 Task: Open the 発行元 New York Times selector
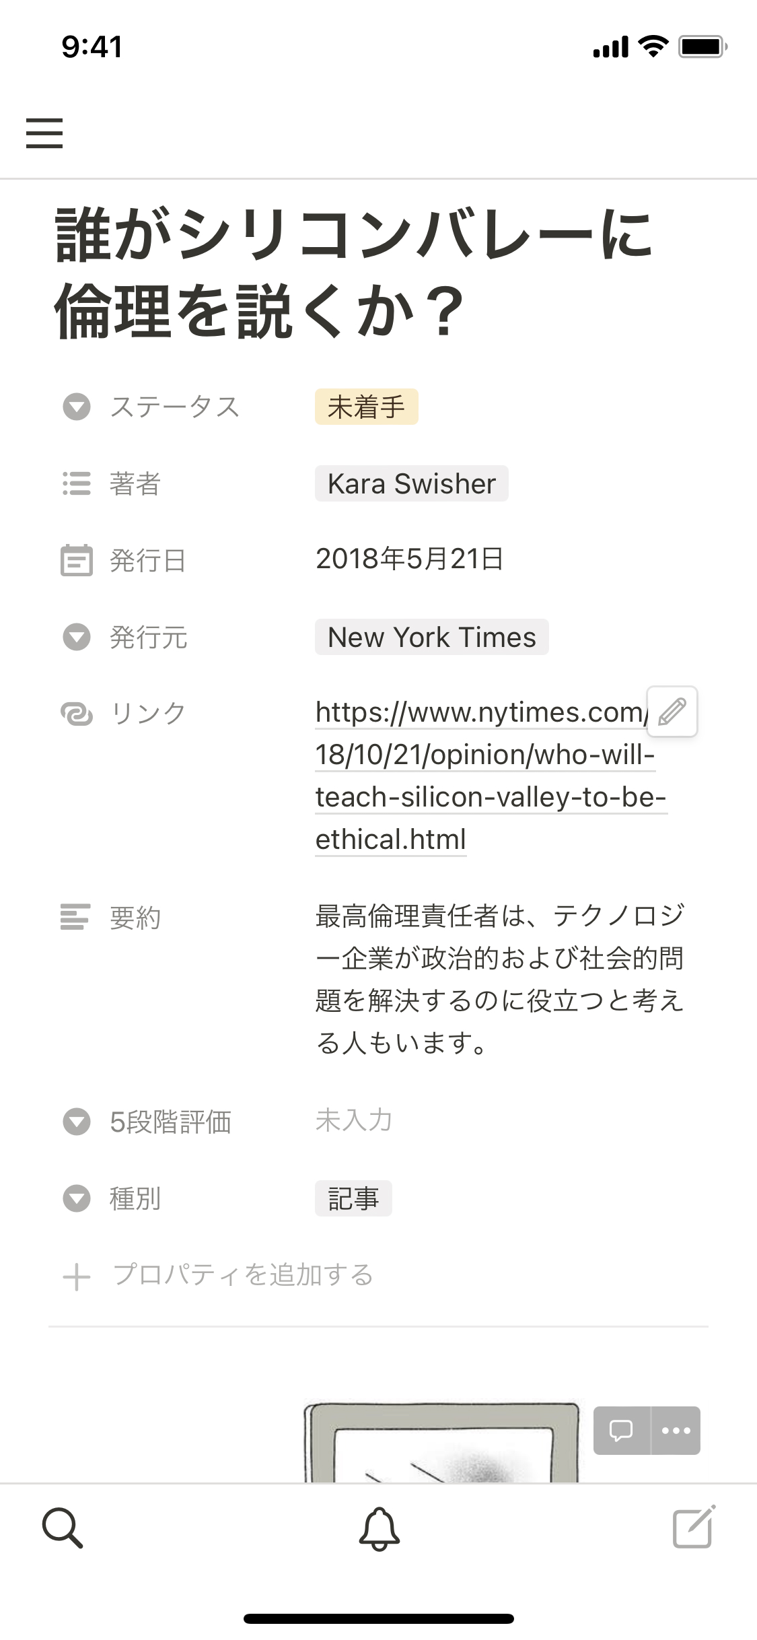[x=431, y=637]
